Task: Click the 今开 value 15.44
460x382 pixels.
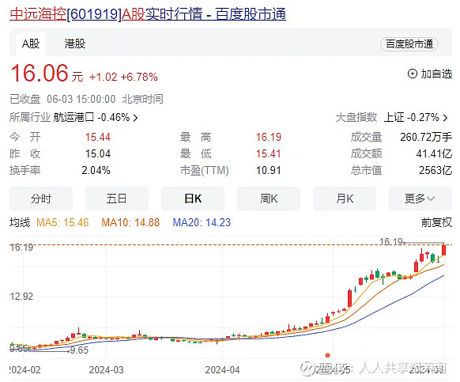Action: pyautogui.click(x=98, y=137)
